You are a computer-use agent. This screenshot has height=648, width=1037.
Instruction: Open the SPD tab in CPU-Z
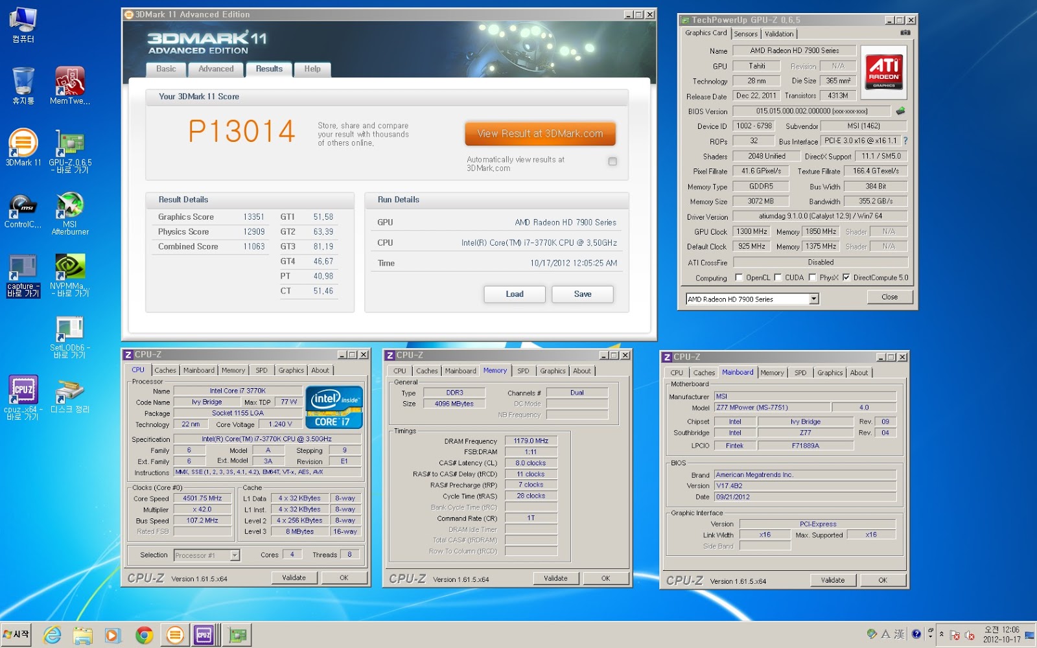tap(262, 370)
